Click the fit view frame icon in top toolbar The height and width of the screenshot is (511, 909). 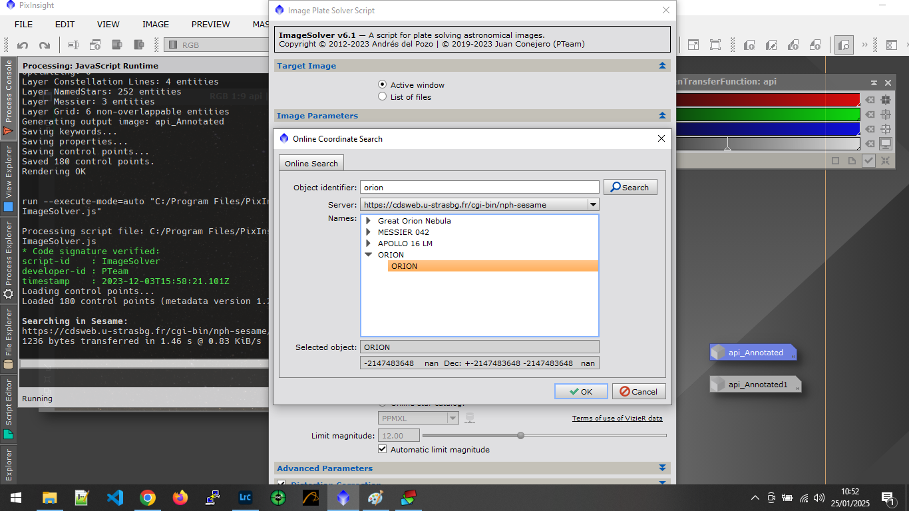715,45
